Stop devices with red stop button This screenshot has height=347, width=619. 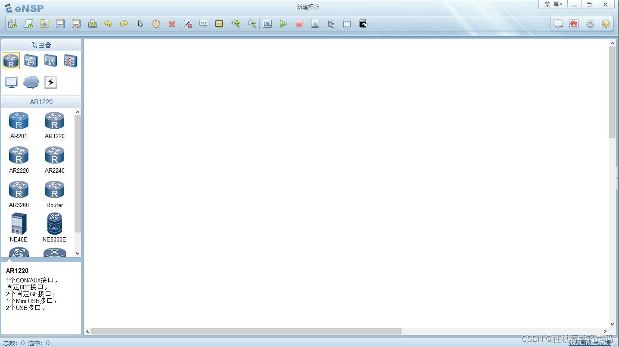point(299,24)
